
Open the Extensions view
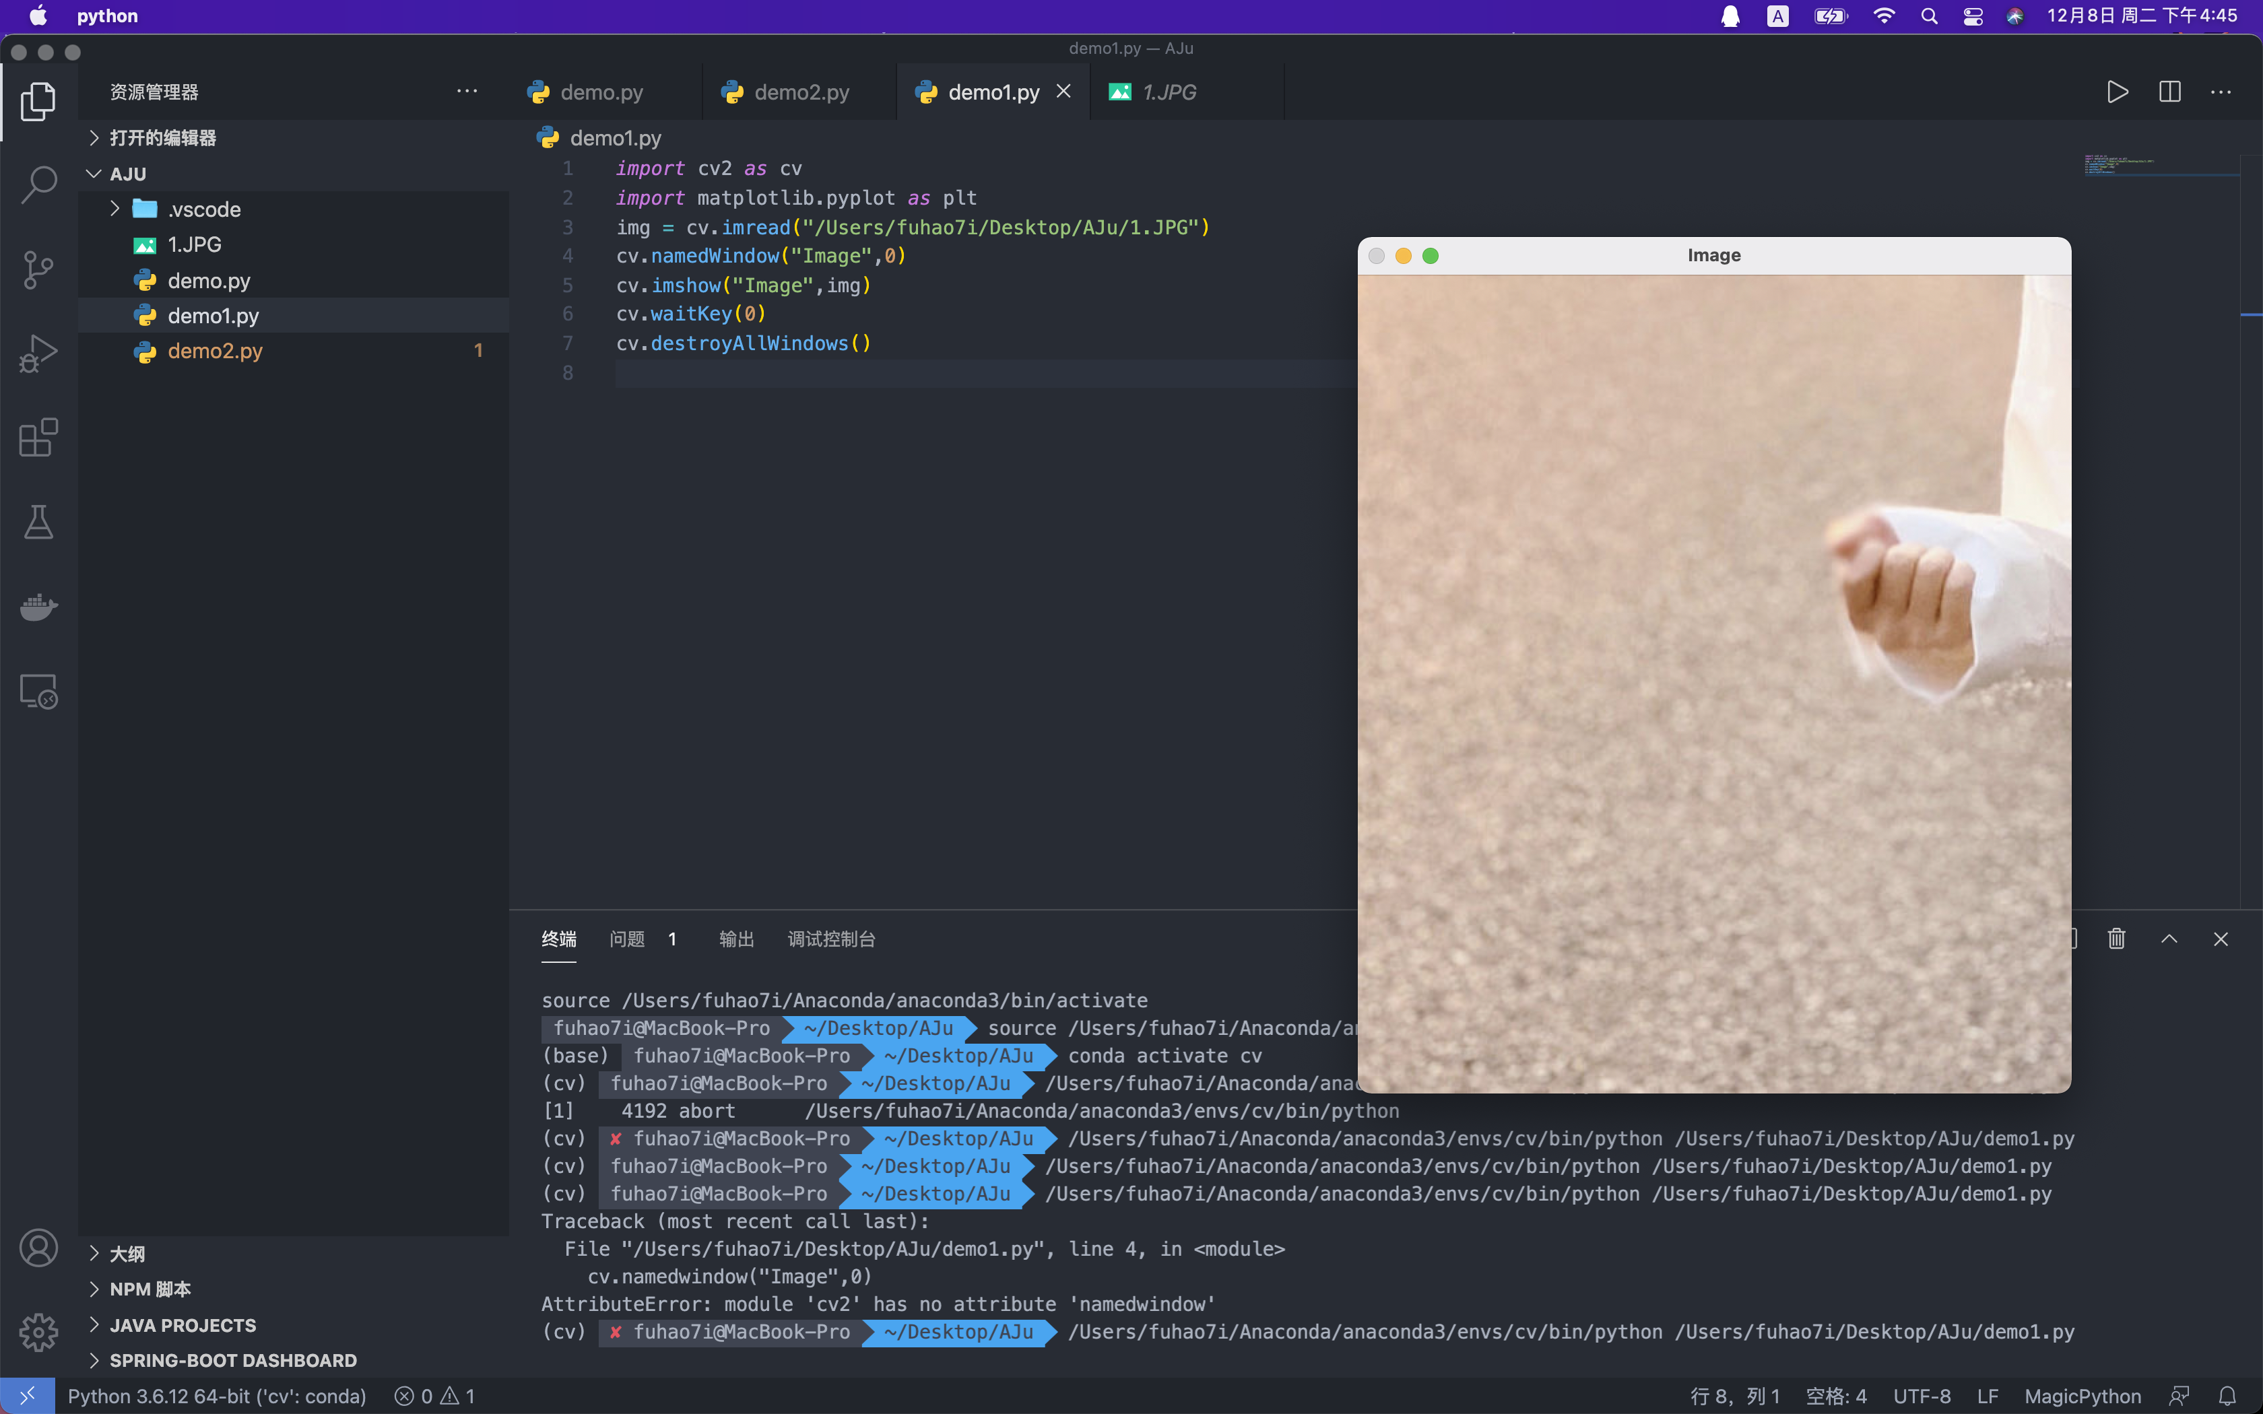pos(38,438)
